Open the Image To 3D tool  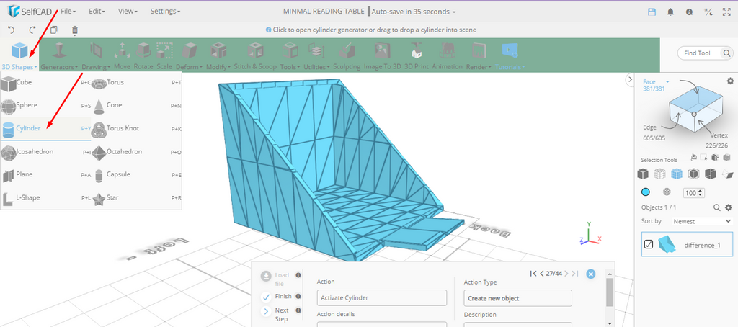(x=382, y=56)
